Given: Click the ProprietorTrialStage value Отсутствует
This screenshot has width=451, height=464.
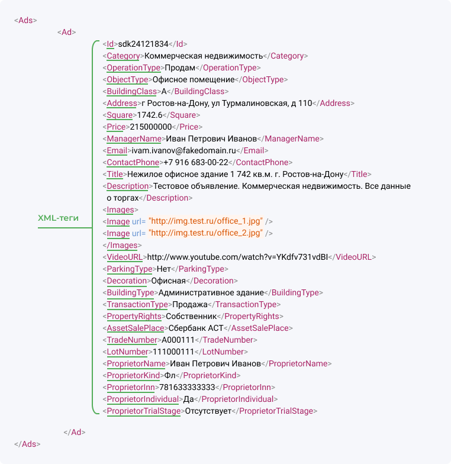Looking at the screenshot, I should tap(208, 411).
